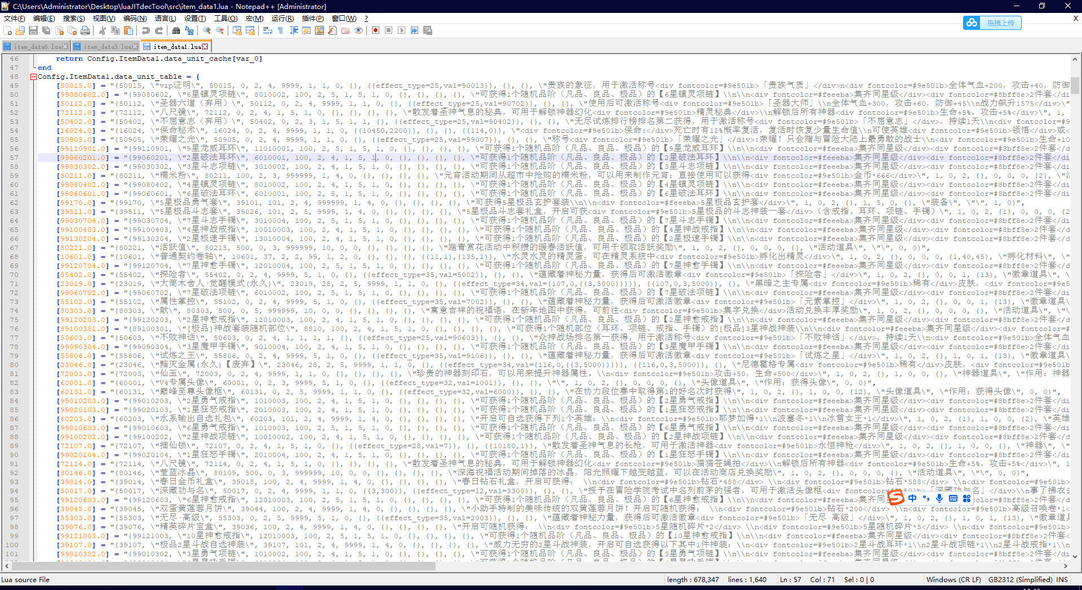This screenshot has width=1082, height=590.
Task: Click the horizontal scrollbar thumb
Action: (223, 566)
